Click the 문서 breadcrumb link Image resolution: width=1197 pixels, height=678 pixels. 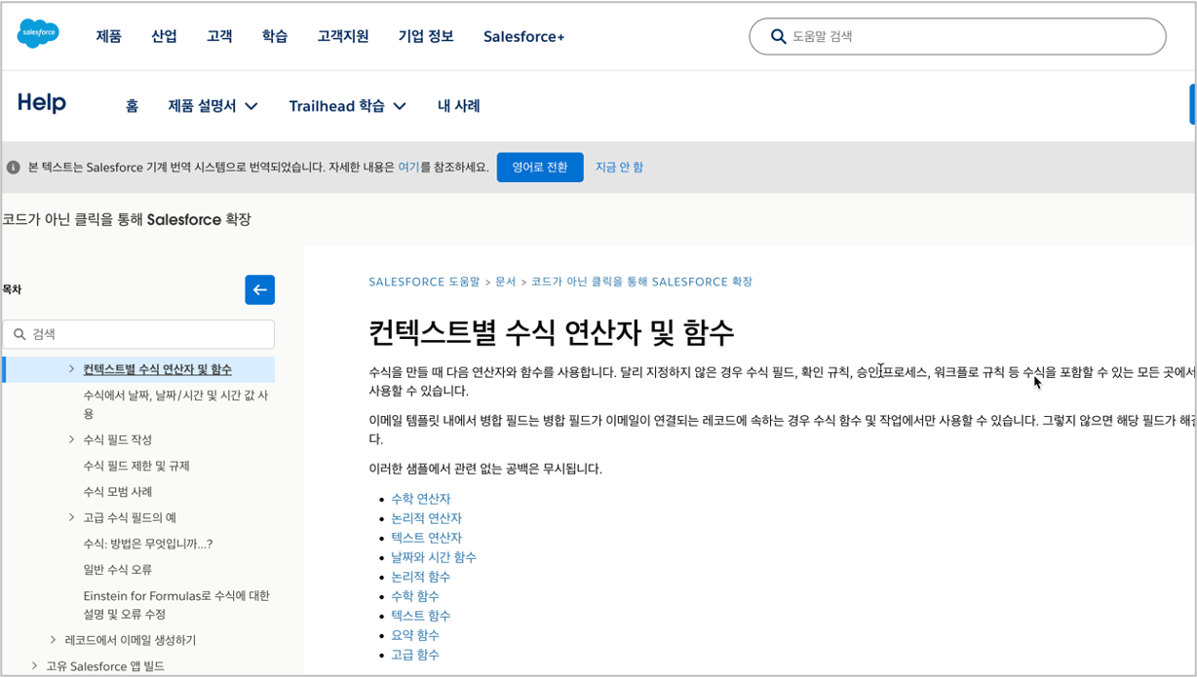tap(505, 282)
